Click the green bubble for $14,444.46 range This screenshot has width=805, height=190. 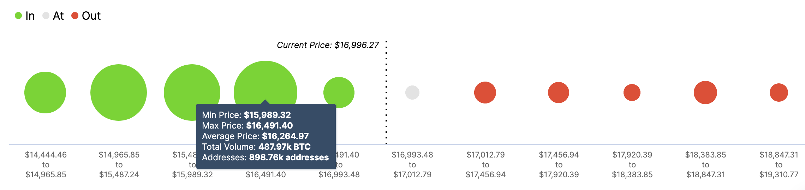pos(45,93)
